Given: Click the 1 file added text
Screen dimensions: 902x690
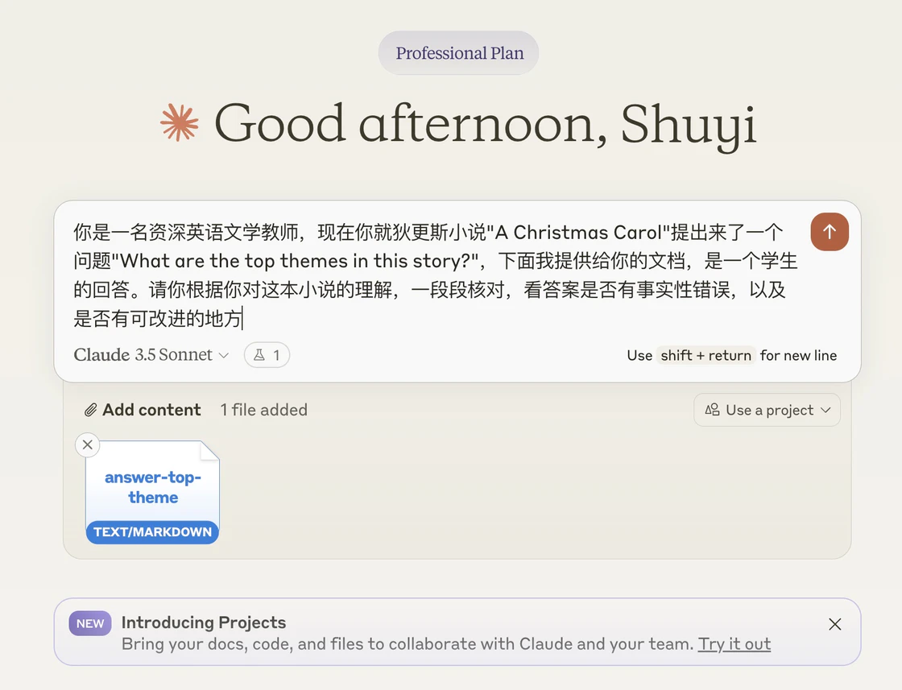Looking at the screenshot, I should (263, 410).
